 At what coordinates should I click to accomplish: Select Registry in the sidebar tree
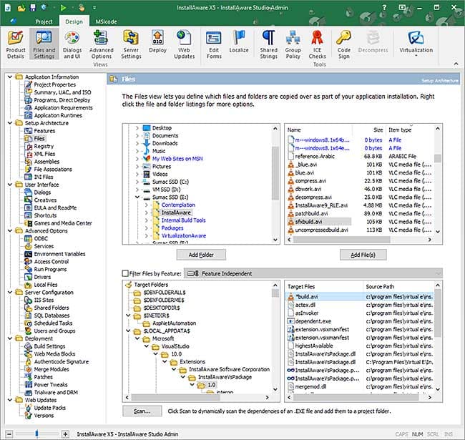point(44,146)
